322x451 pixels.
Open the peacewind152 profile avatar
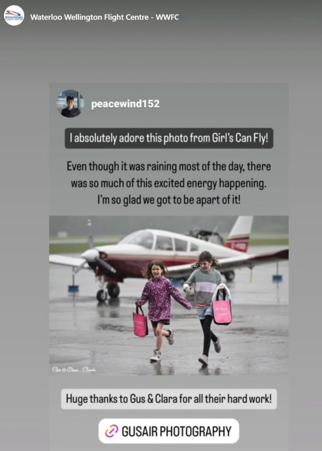(x=70, y=104)
